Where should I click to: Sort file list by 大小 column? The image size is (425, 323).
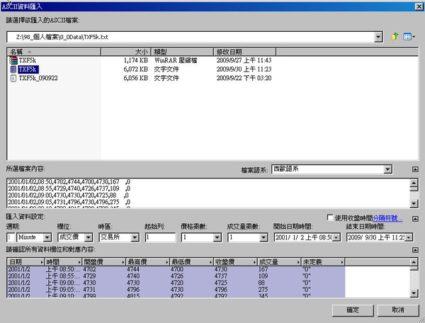pyautogui.click(x=126, y=52)
